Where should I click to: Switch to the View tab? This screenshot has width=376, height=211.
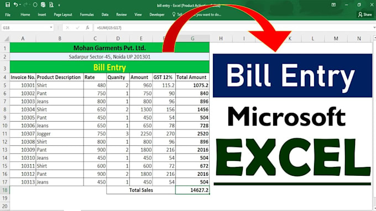(x=138, y=14)
